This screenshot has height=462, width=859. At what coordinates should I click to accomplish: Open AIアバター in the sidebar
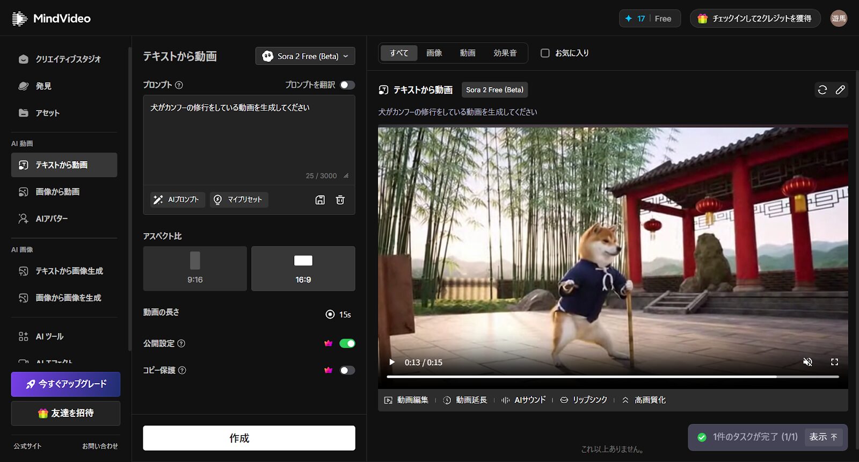pos(64,219)
